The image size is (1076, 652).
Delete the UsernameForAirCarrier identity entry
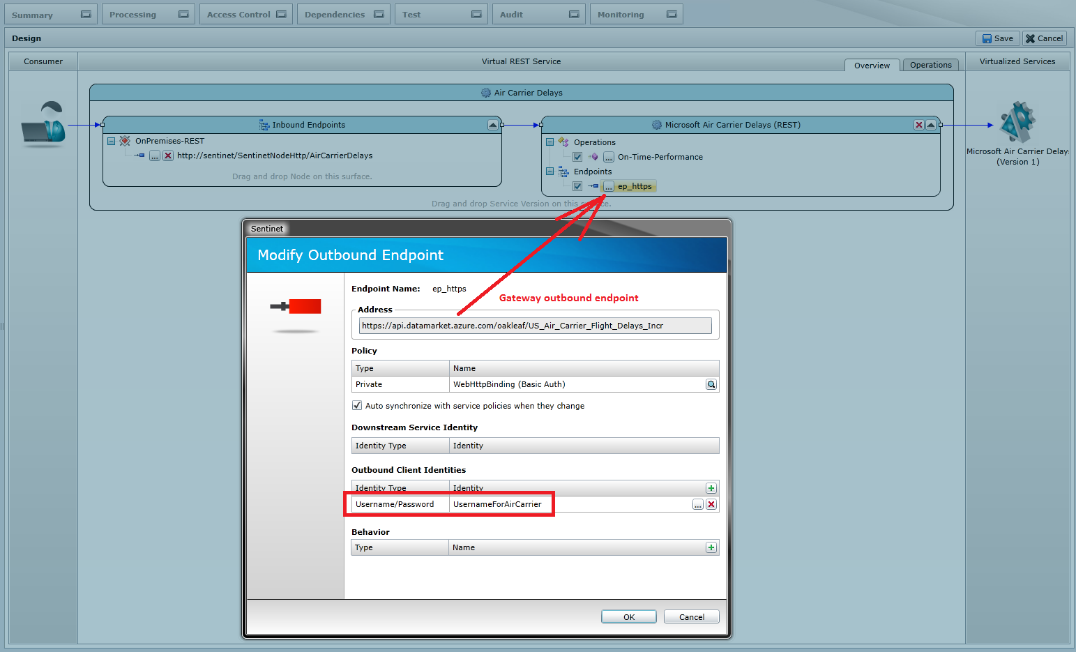pos(711,504)
